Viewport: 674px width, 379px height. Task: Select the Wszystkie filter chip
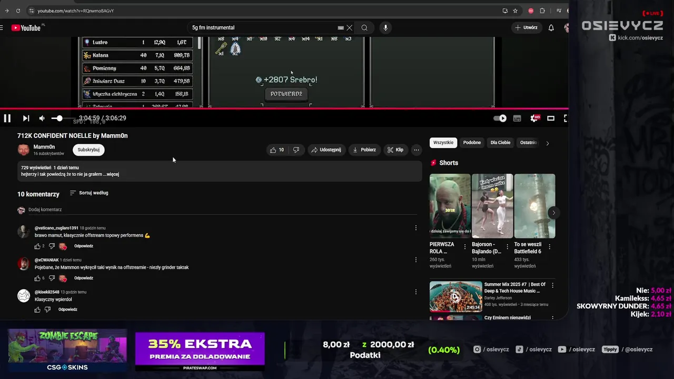443,143
